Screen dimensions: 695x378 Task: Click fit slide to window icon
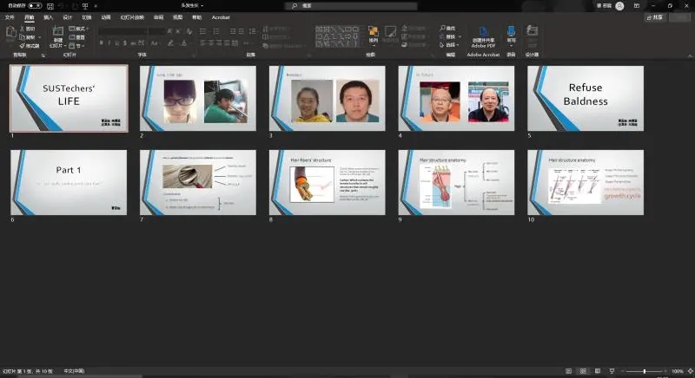click(690, 371)
